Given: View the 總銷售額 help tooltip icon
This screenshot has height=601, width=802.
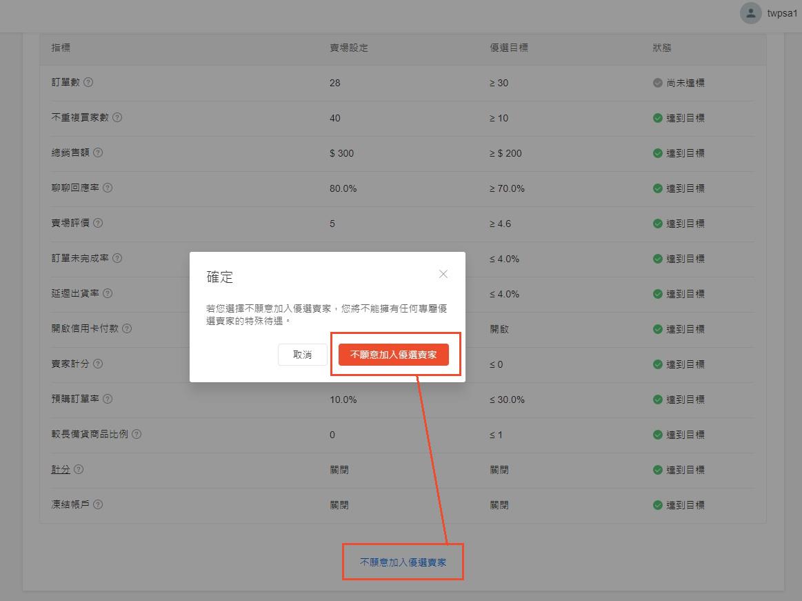Looking at the screenshot, I should tap(97, 152).
